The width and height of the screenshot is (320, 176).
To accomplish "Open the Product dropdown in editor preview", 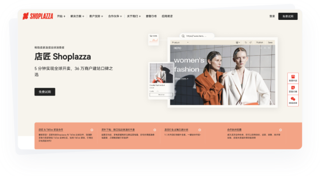I will tap(180, 42).
